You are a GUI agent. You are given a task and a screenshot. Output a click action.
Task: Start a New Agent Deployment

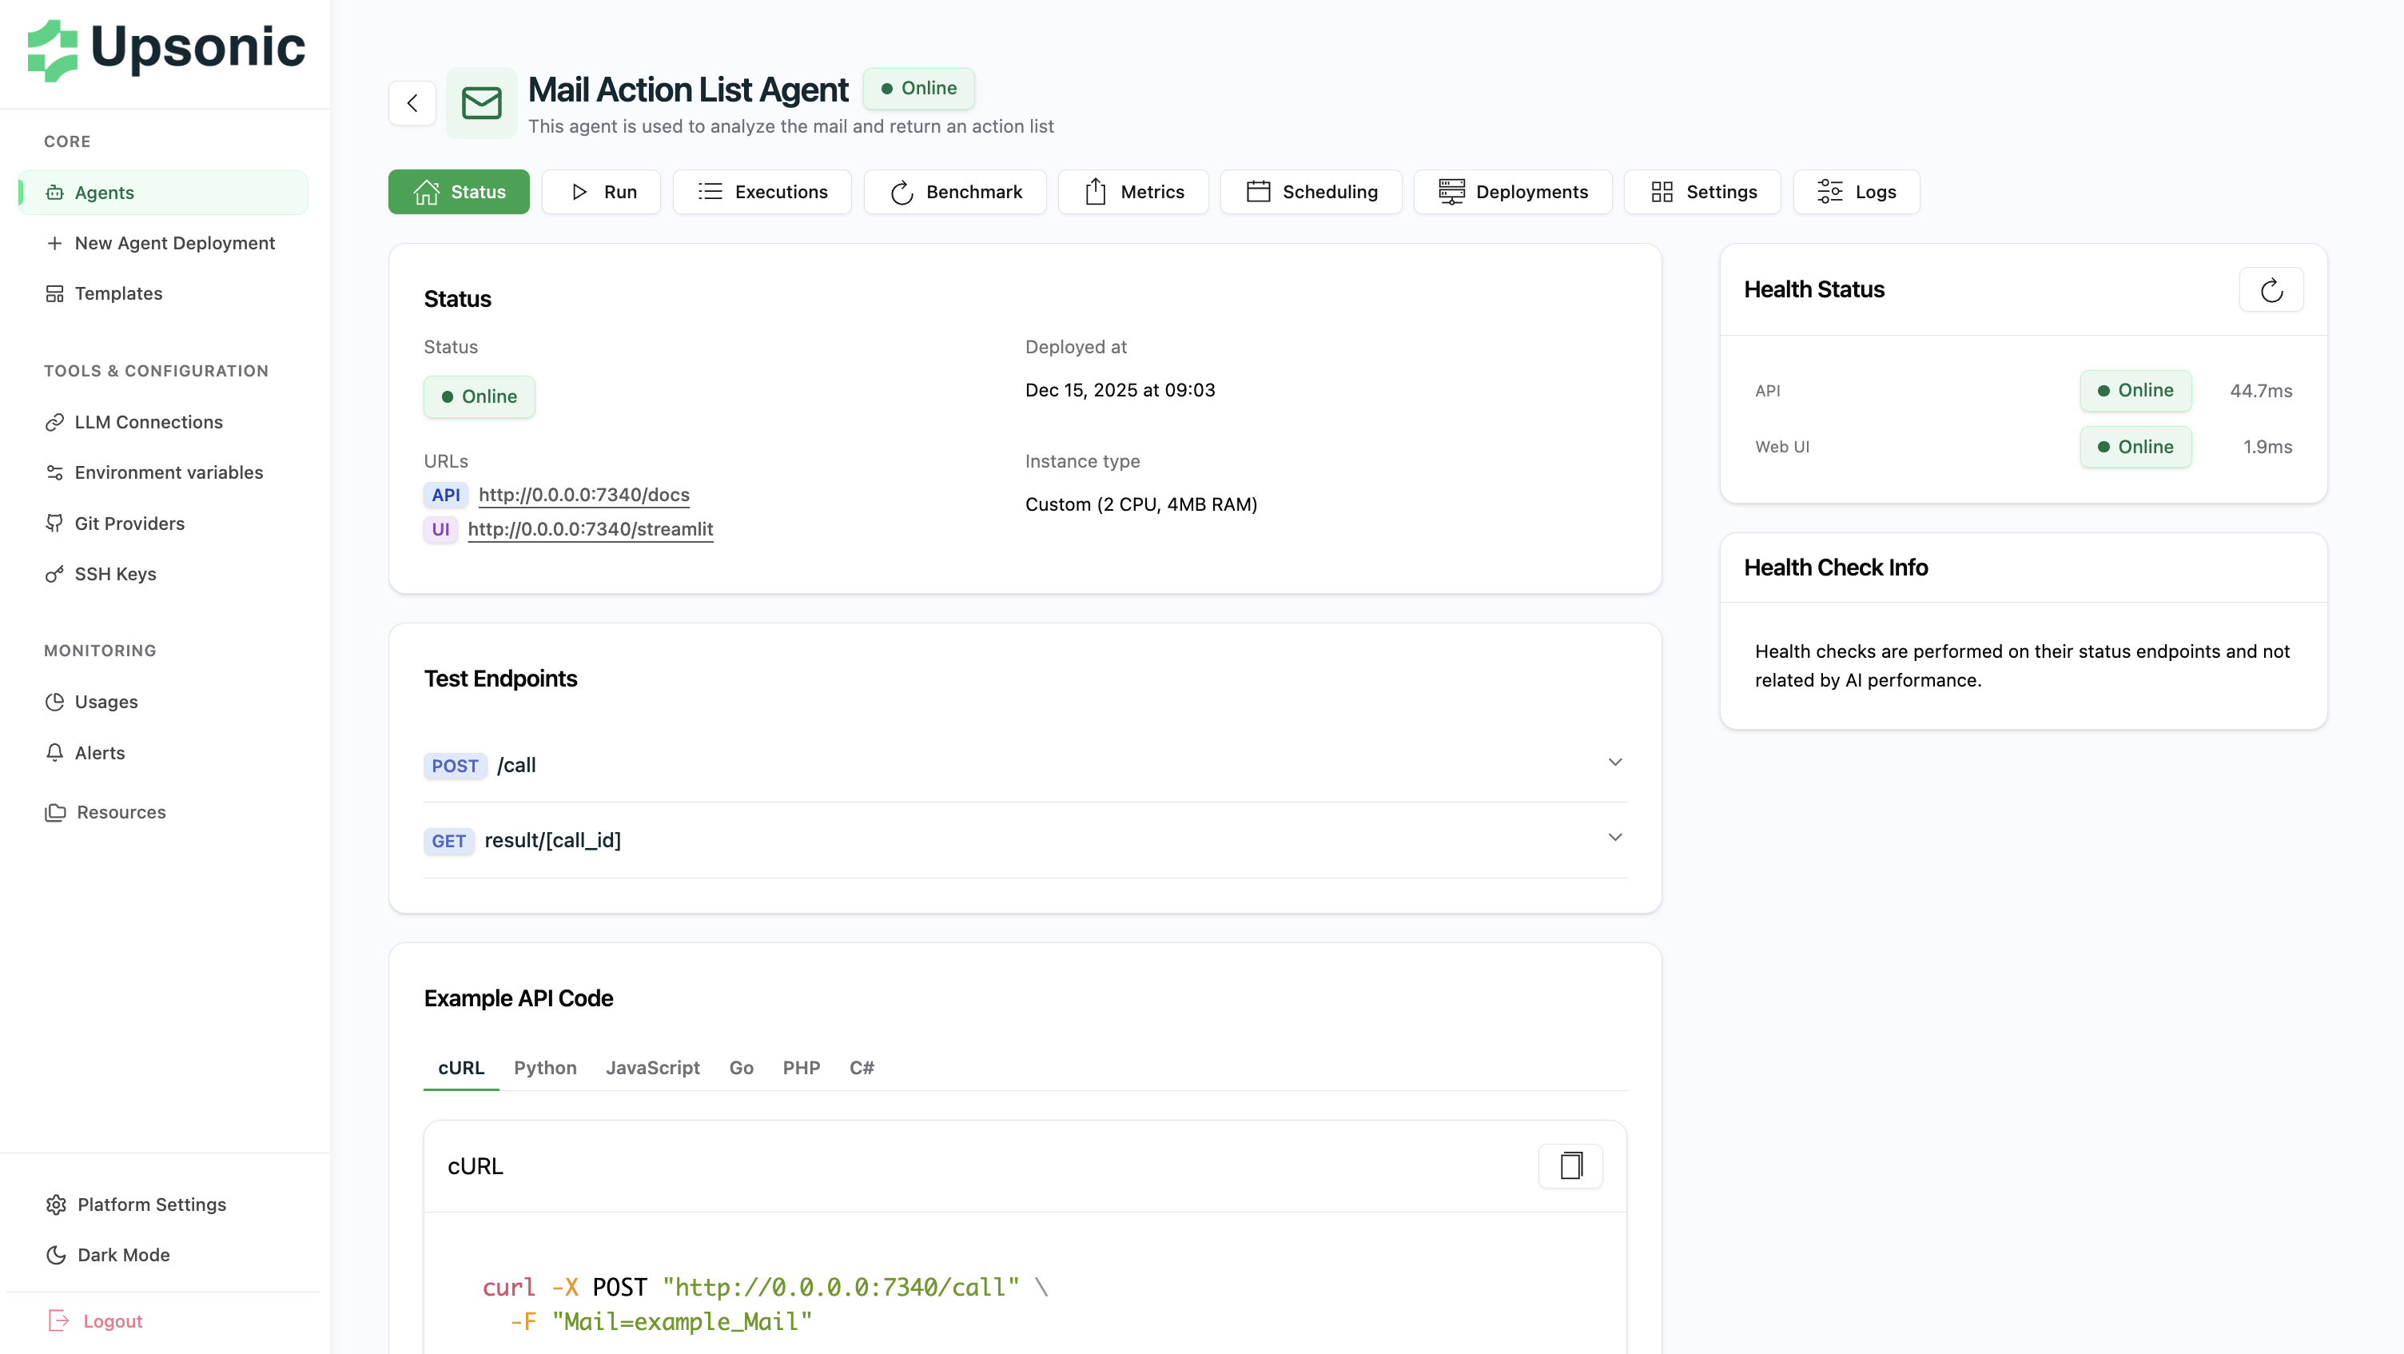point(174,243)
